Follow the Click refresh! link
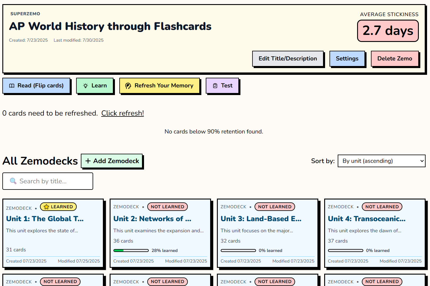Image resolution: width=430 pixels, height=286 pixels. click(123, 113)
